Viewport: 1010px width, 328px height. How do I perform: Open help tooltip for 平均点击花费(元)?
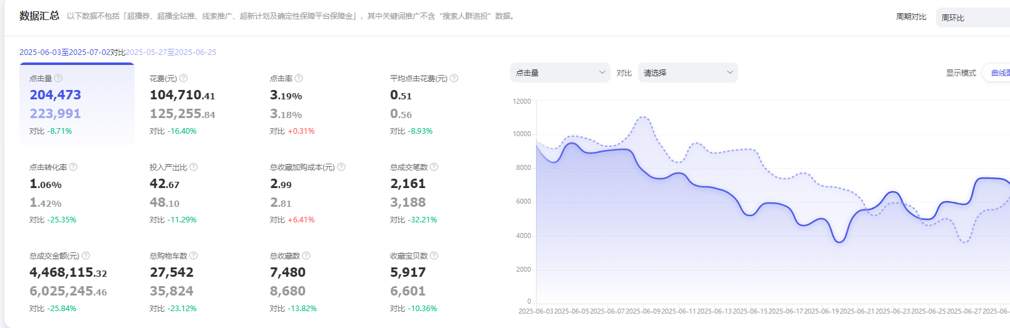click(x=454, y=78)
